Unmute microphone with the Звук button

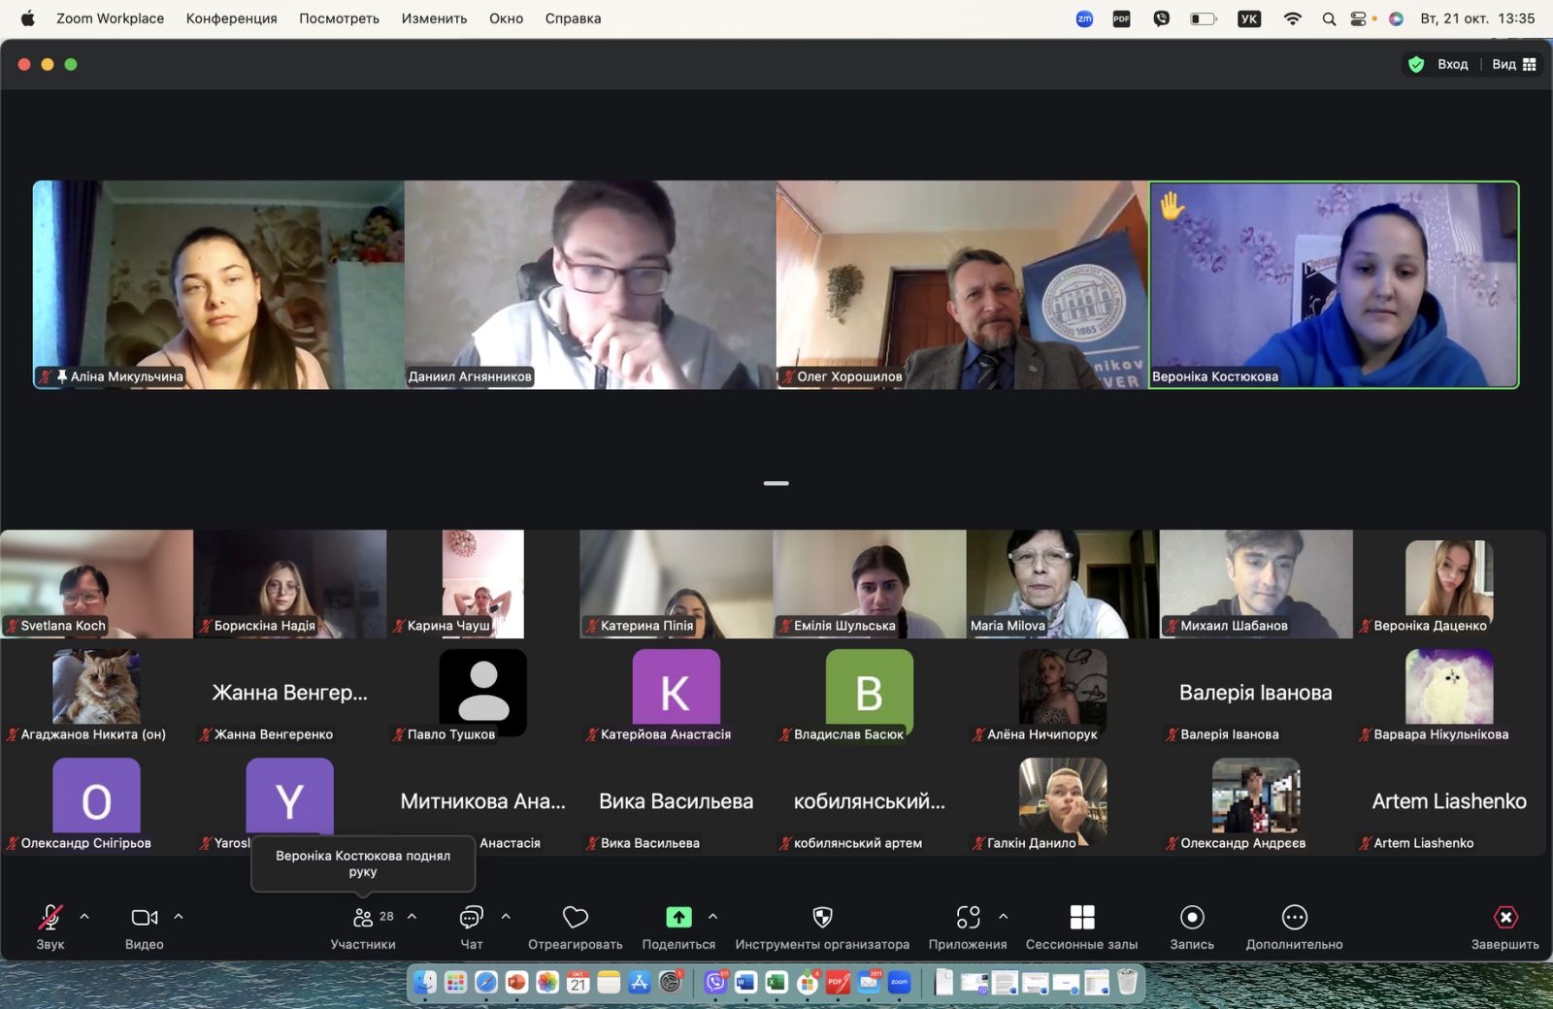(50, 918)
